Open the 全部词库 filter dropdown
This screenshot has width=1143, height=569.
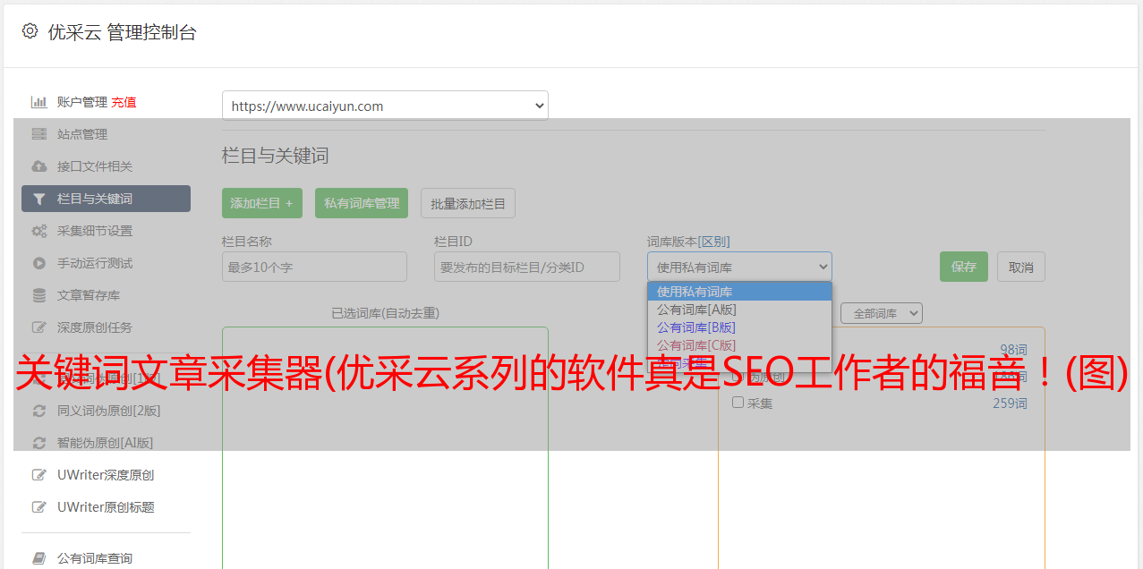881,313
